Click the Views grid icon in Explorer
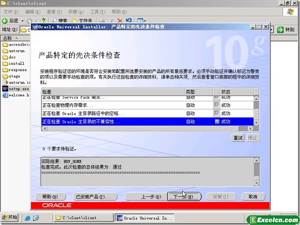Viewport: 300px width, 225px height. [x=140, y=21]
